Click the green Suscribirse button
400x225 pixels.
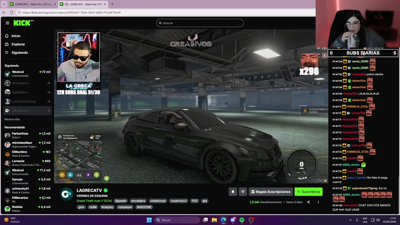pyautogui.click(x=308, y=192)
